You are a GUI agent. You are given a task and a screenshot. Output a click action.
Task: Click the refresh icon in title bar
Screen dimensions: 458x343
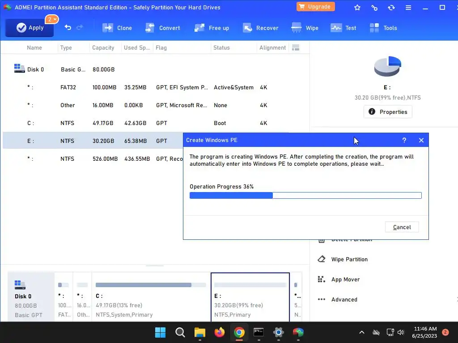coord(391,8)
